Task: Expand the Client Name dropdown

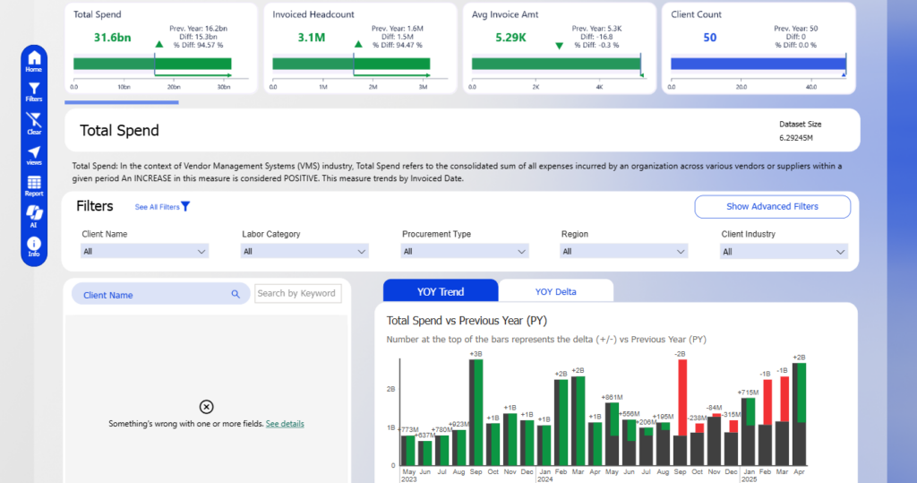Action: 144,252
